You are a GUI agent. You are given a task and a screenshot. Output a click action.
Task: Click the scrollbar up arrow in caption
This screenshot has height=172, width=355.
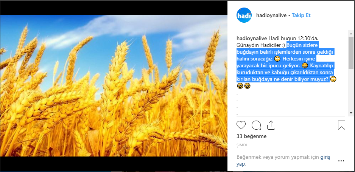(x=351, y=34)
